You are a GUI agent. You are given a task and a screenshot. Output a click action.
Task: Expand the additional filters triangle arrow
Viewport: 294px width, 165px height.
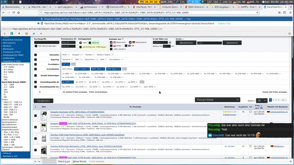point(40,92)
